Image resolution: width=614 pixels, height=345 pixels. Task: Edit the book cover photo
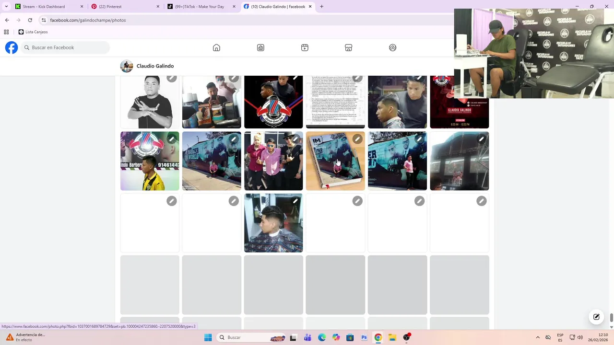[x=357, y=139]
